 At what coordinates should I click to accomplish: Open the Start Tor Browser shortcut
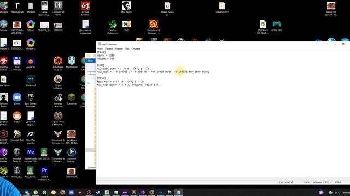(x=3, y=155)
